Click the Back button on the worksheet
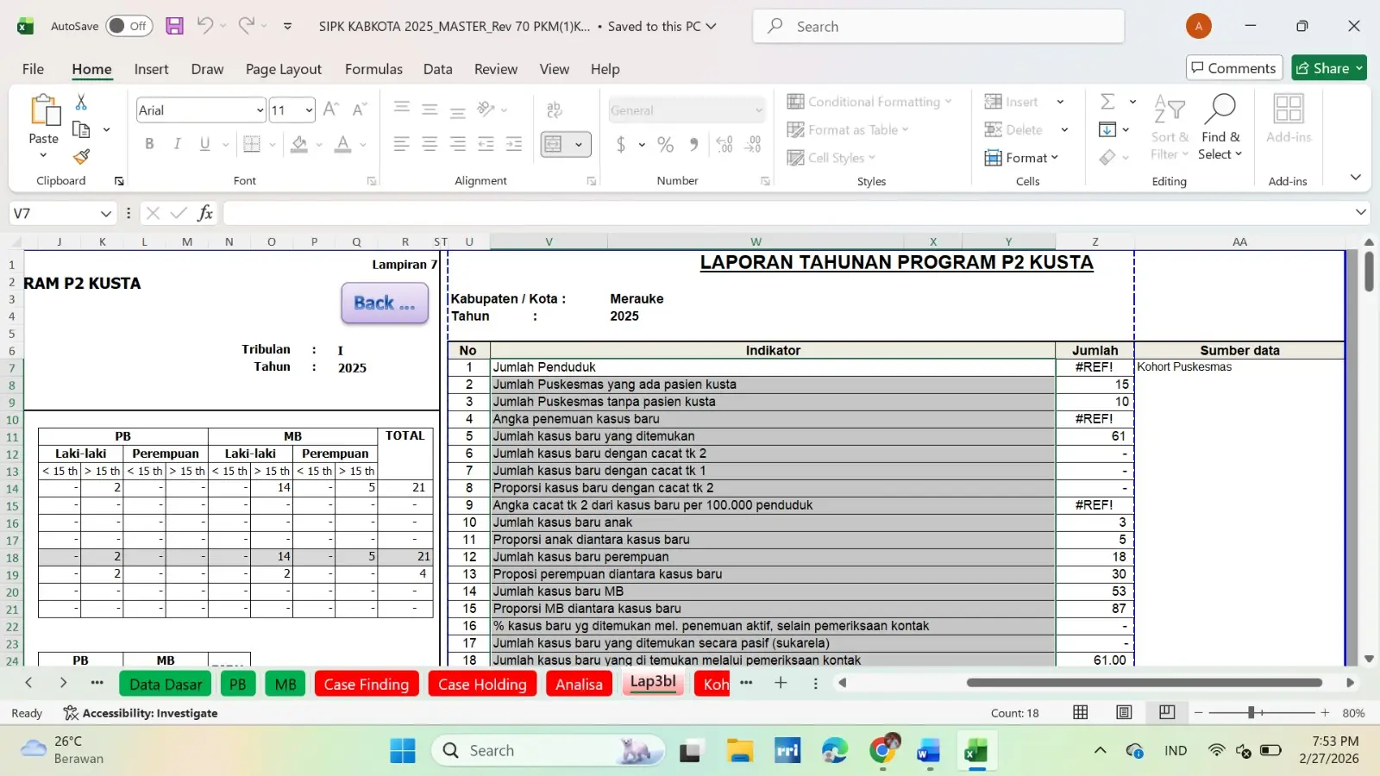1380x776 pixels. click(x=385, y=304)
